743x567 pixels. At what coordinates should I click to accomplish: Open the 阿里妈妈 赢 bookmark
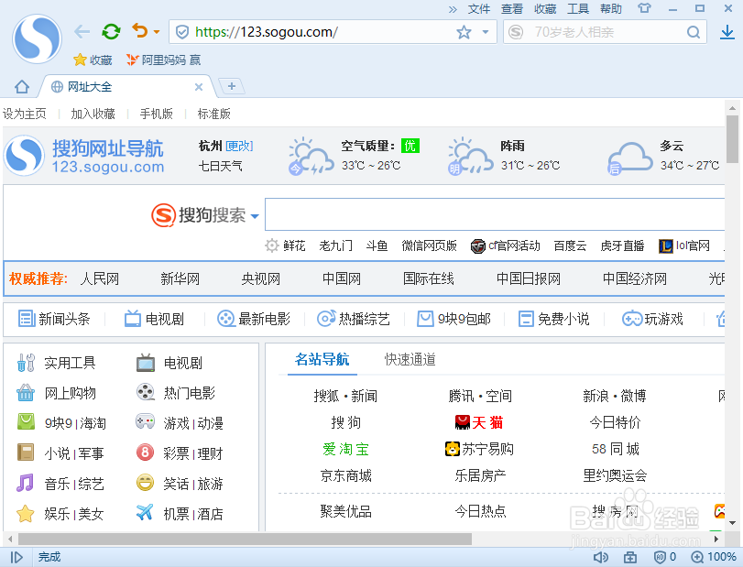coord(163,60)
